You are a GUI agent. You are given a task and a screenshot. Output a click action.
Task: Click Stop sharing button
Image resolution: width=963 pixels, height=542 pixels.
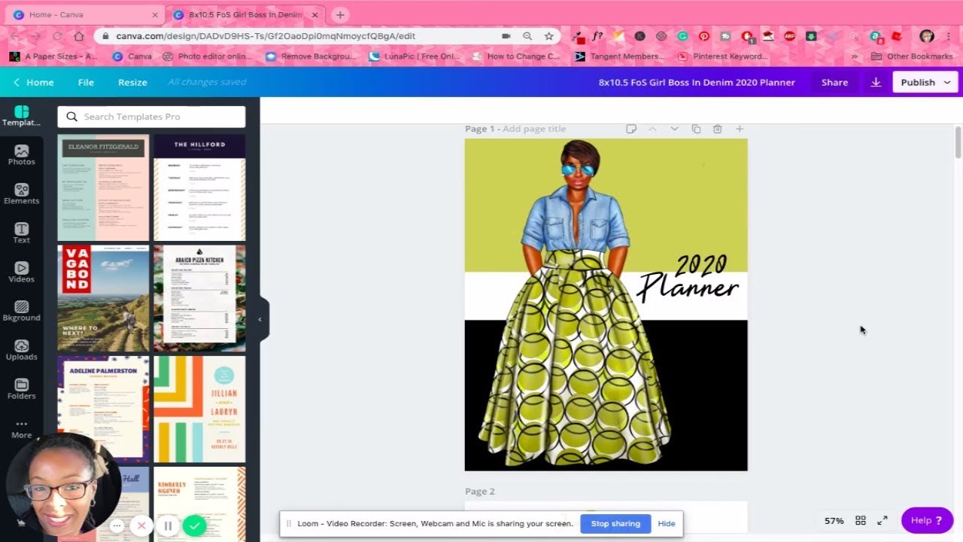(x=615, y=523)
